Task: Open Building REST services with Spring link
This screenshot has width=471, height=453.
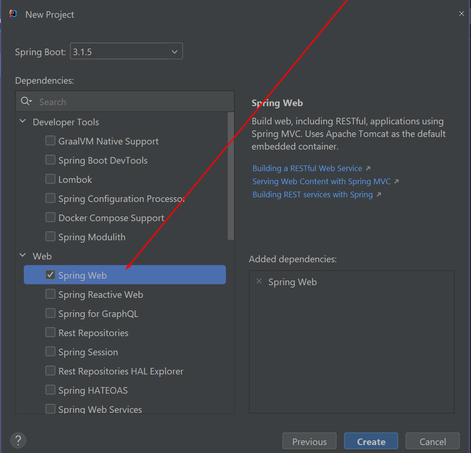Action: pyautogui.click(x=312, y=194)
